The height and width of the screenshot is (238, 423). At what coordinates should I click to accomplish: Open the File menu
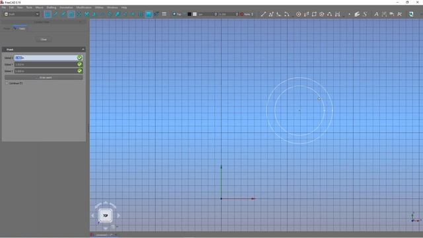[3, 7]
